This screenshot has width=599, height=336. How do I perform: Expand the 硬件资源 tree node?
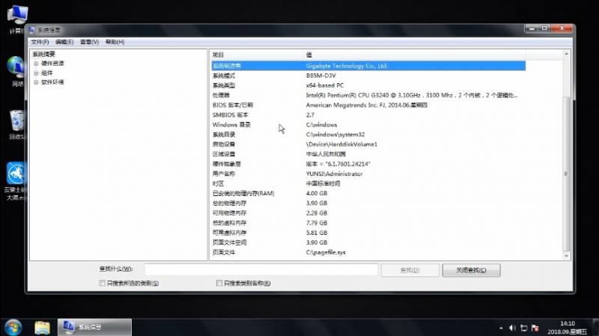point(36,64)
